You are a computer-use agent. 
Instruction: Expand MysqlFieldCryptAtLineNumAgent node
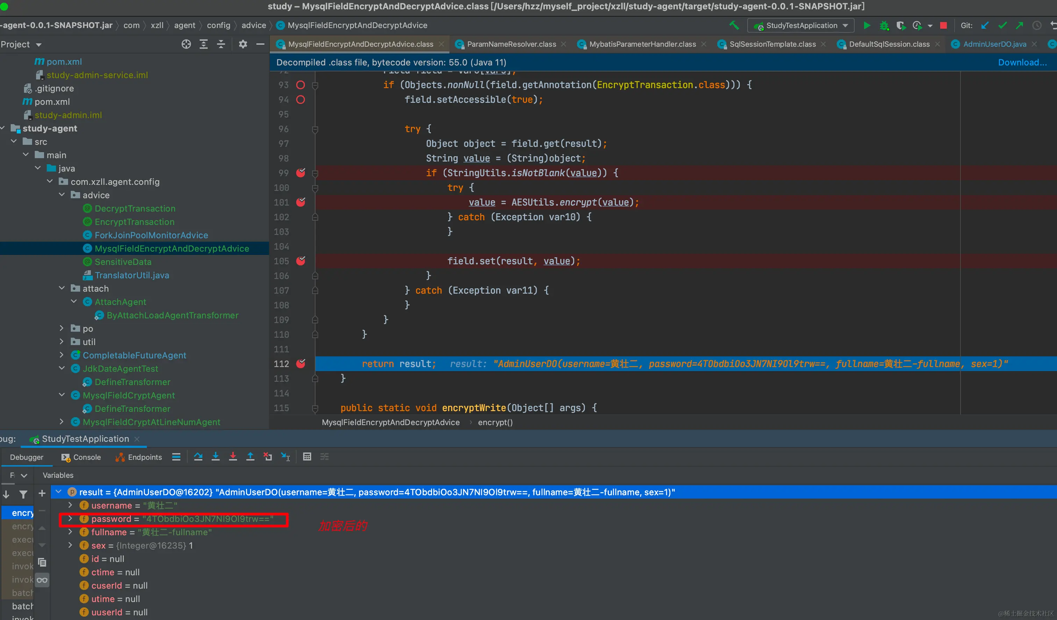pos(62,421)
